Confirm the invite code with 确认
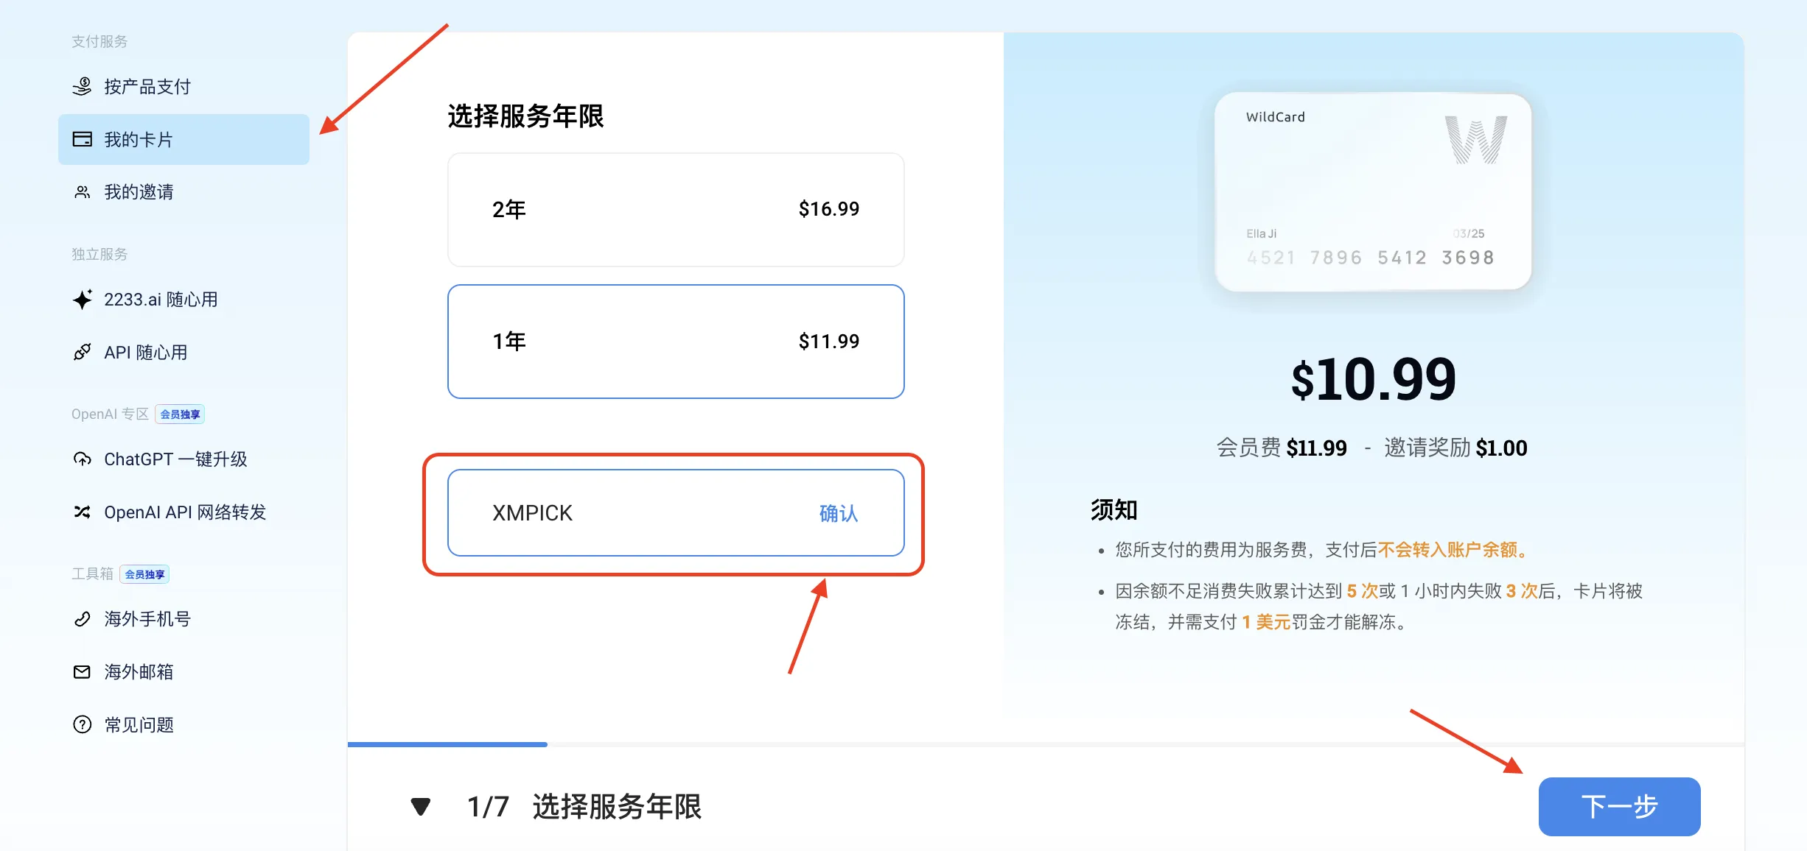Screen dimensions: 1807x851 839,514
